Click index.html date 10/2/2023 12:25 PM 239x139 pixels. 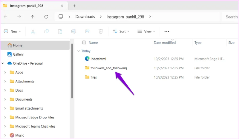click(x=169, y=59)
